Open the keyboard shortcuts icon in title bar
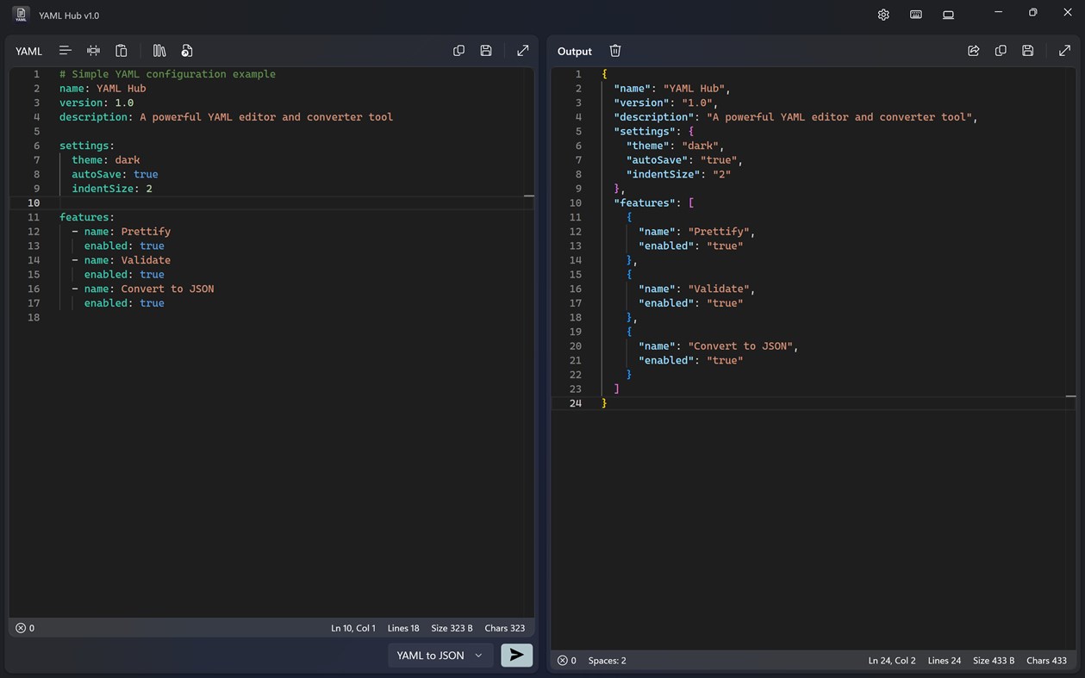This screenshot has width=1085, height=678. (x=916, y=15)
